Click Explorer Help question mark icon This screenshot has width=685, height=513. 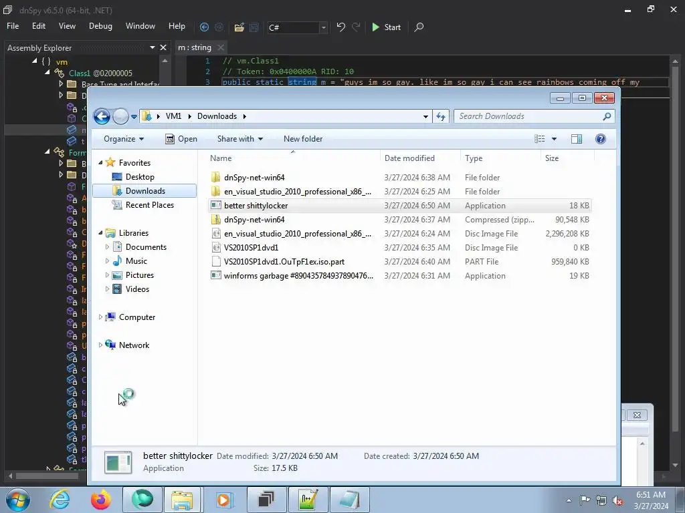601,139
